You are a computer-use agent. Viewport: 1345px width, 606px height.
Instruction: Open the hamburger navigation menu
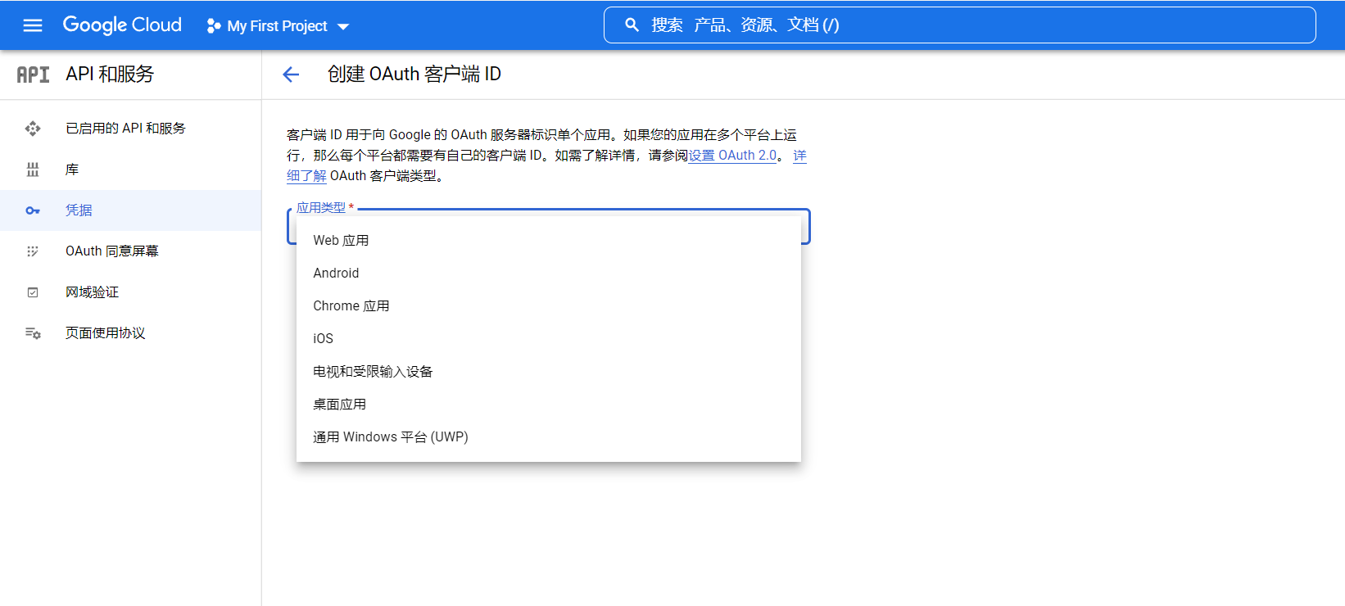33,25
